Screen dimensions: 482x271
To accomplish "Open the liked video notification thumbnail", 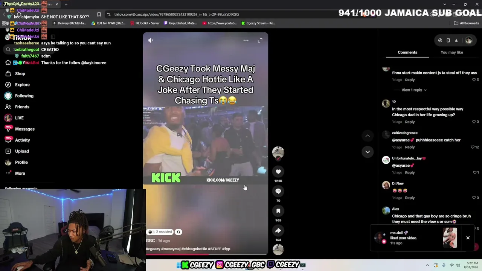I will (x=450, y=238).
